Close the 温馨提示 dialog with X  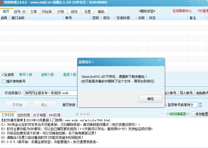point(160,61)
